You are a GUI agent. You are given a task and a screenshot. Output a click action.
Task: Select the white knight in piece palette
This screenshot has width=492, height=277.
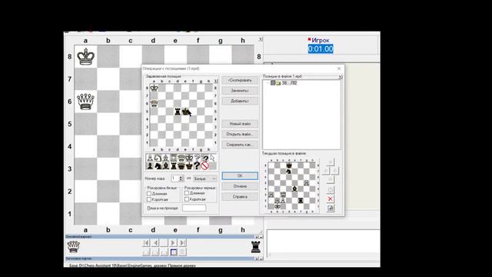[158, 158]
